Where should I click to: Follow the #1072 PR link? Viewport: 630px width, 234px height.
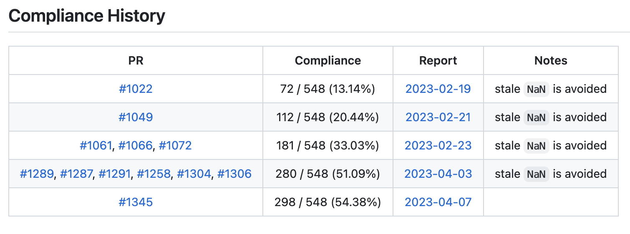[175, 146]
